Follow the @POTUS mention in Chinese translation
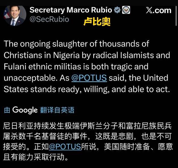The height and width of the screenshot is (168, 178). pyautogui.click(x=65, y=147)
